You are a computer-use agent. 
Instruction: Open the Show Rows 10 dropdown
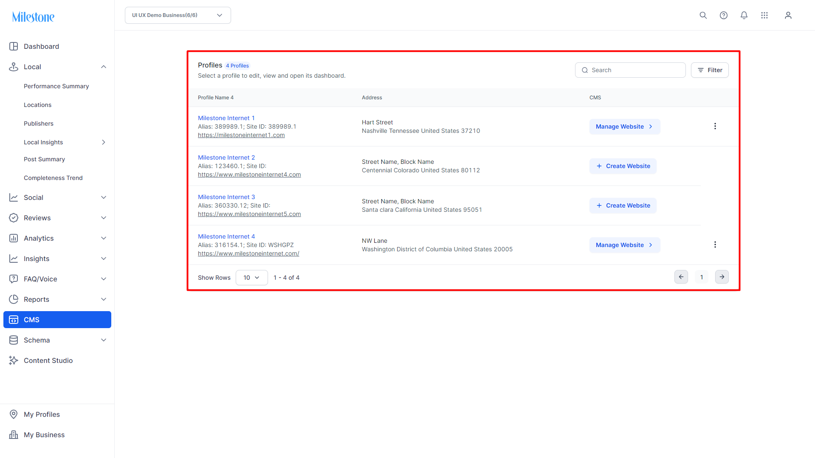[252, 278]
